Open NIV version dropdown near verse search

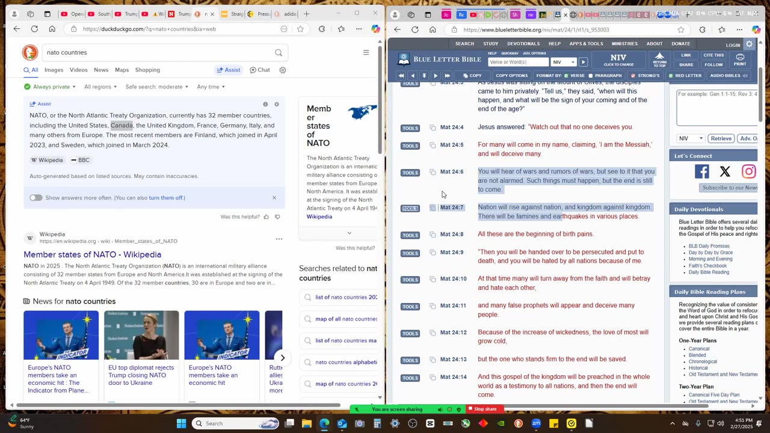[x=564, y=62]
